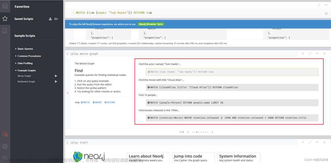The image size is (331, 163).
Task: Open the :help MATCH link
Action: [85, 102]
